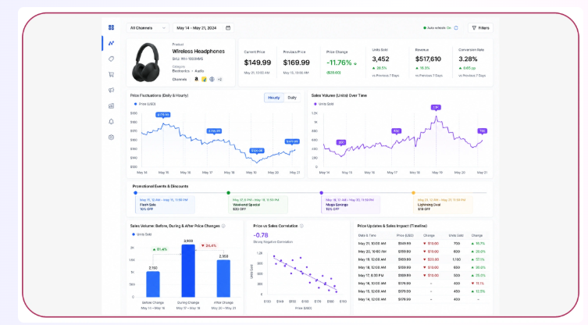The height and width of the screenshot is (325, 588).
Task: Click the Before Change bar showing 2,150
Action: (x=153, y=284)
